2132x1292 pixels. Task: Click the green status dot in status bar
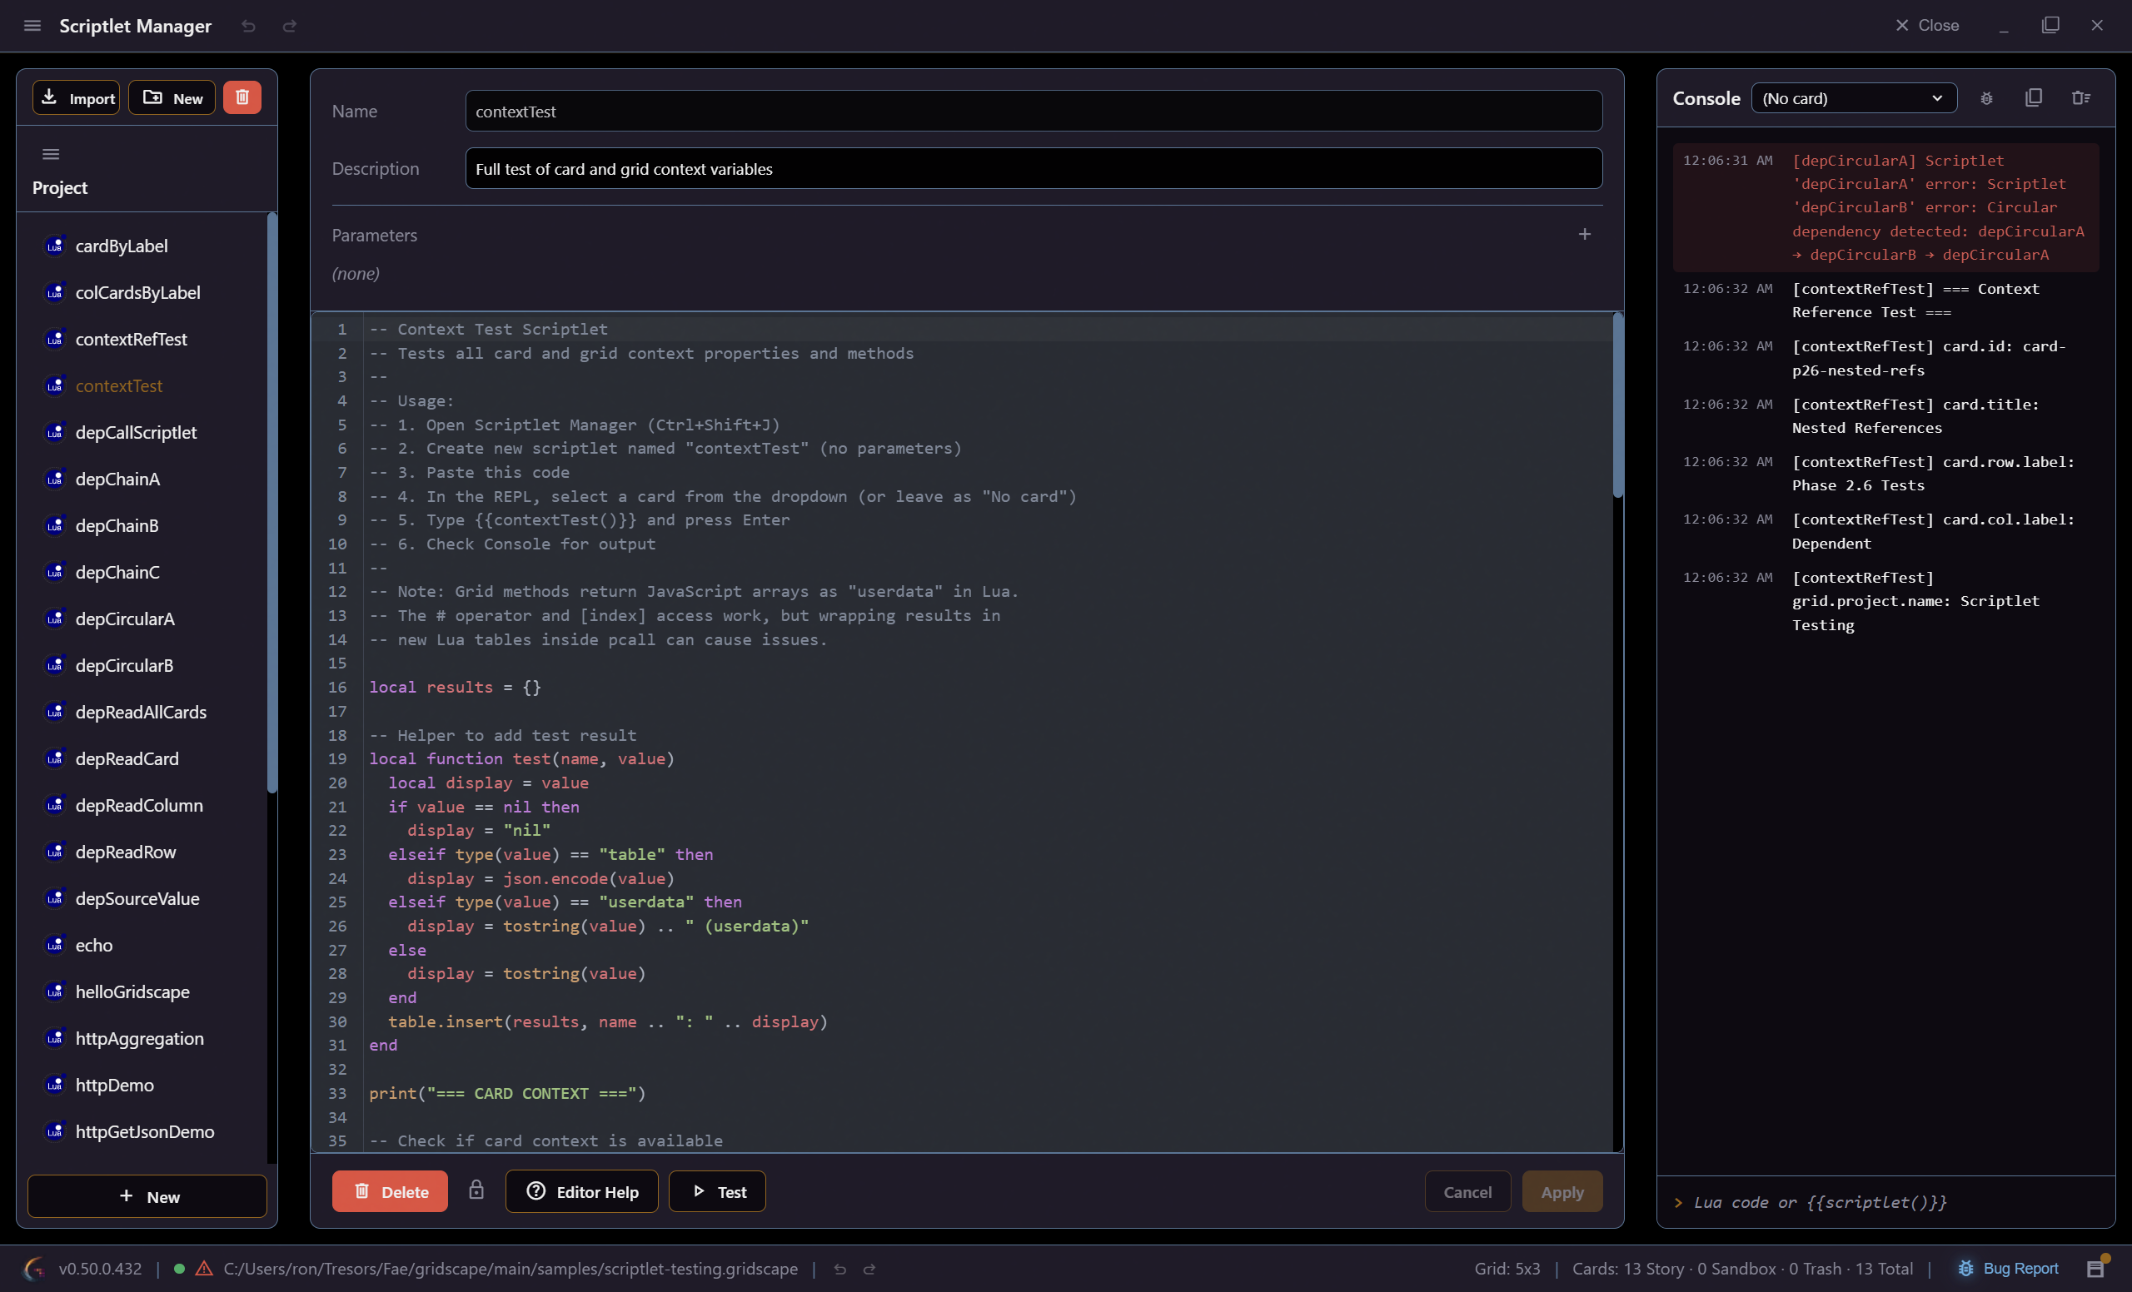[179, 1269]
